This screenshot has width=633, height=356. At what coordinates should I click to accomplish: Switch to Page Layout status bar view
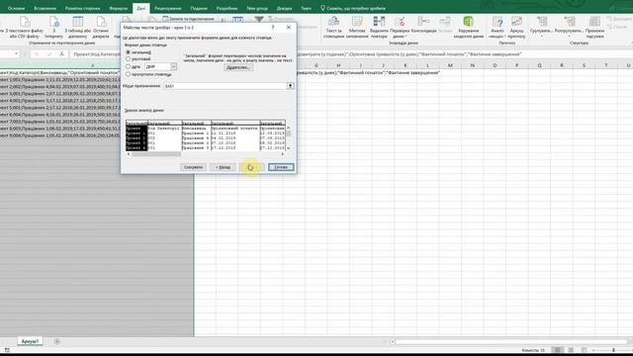[571, 350]
